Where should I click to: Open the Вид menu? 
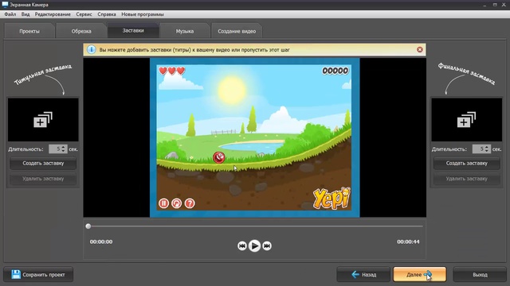[x=25, y=14]
